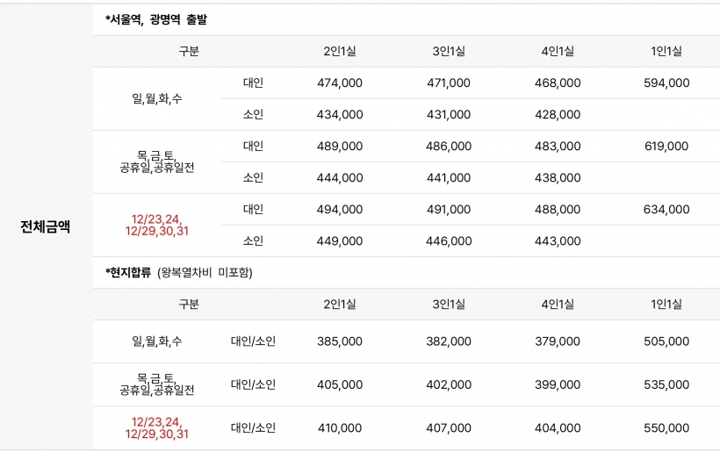Click the 505,000 single-room price

[x=666, y=341]
